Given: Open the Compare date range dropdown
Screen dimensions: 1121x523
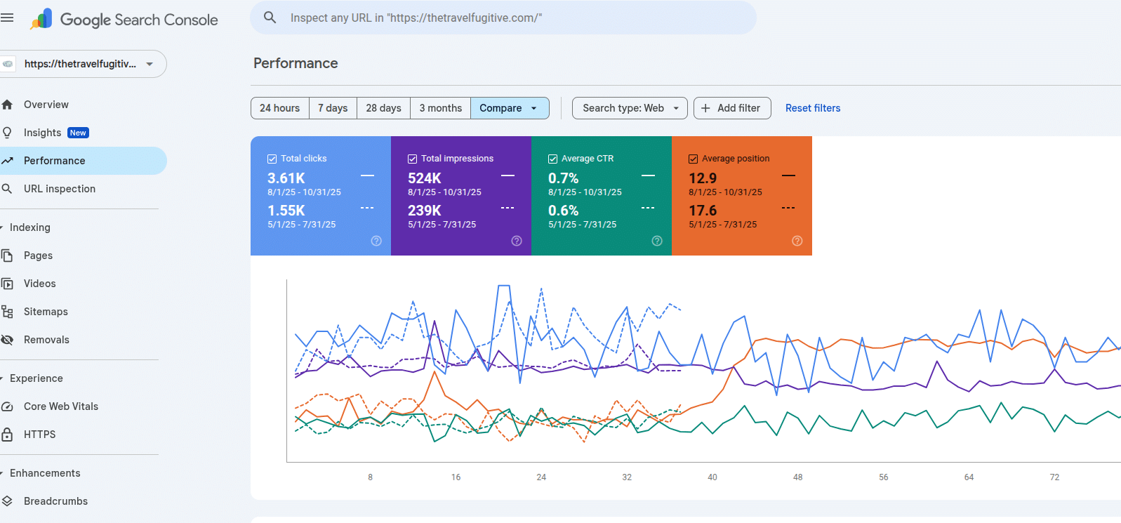Looking at the screenshot, I should pyautogui.click(x=509, y=108).
